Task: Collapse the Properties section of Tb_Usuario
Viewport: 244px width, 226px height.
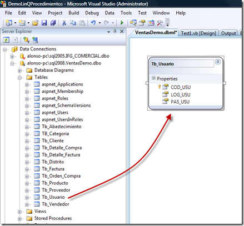Action: point(153,78)
